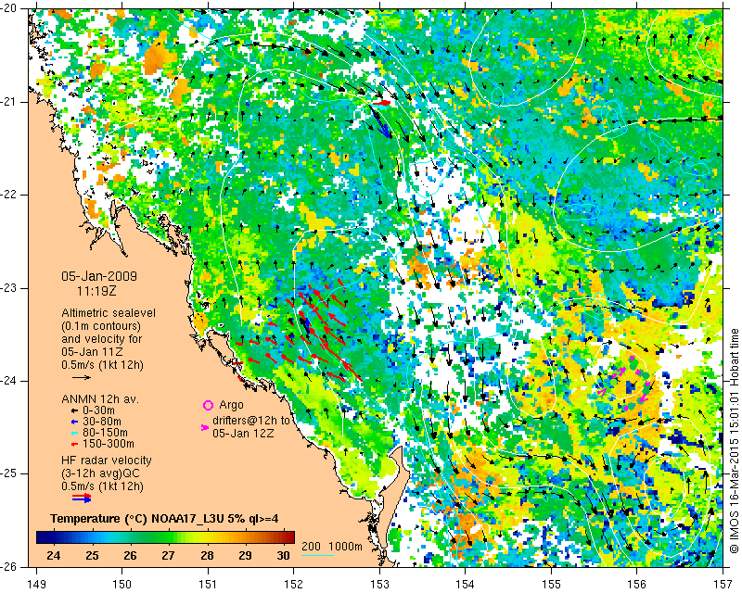Click colour bar tick label 30
This screenshot has width=742, height=593.
283,555
